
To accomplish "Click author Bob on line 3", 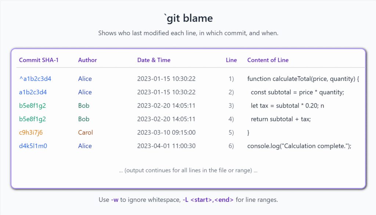I will (x=84, y=105).
